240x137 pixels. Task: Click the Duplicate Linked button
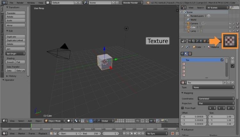tap(15, 41)
